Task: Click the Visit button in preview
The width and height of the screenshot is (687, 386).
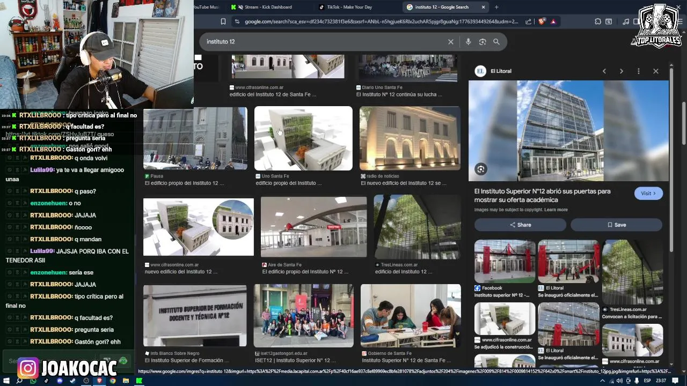Action: click(x=648, y=194)
